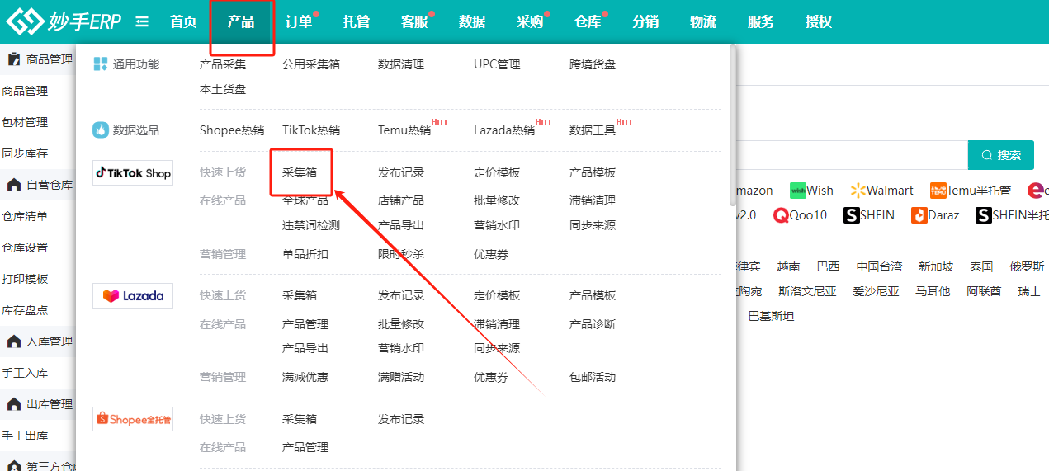Open TikTok Shop 发布记录

pyautogui.click(x=401, y=172)
